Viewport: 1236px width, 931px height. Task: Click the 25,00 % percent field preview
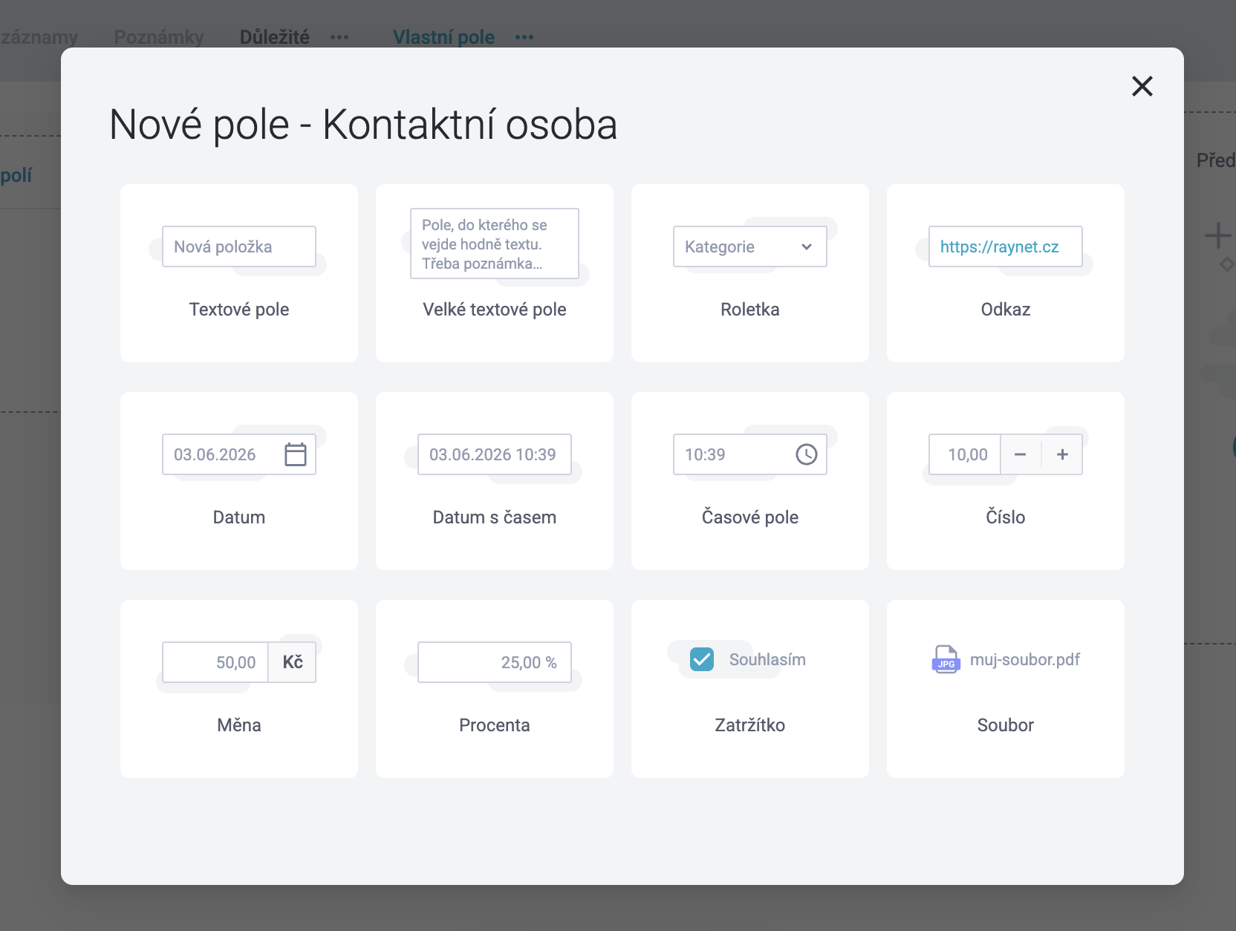point(495,662)
